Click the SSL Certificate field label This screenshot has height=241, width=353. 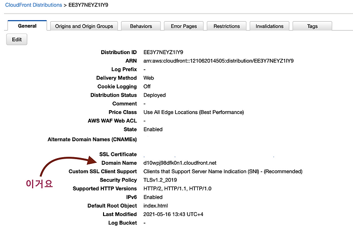pos(118,154)
